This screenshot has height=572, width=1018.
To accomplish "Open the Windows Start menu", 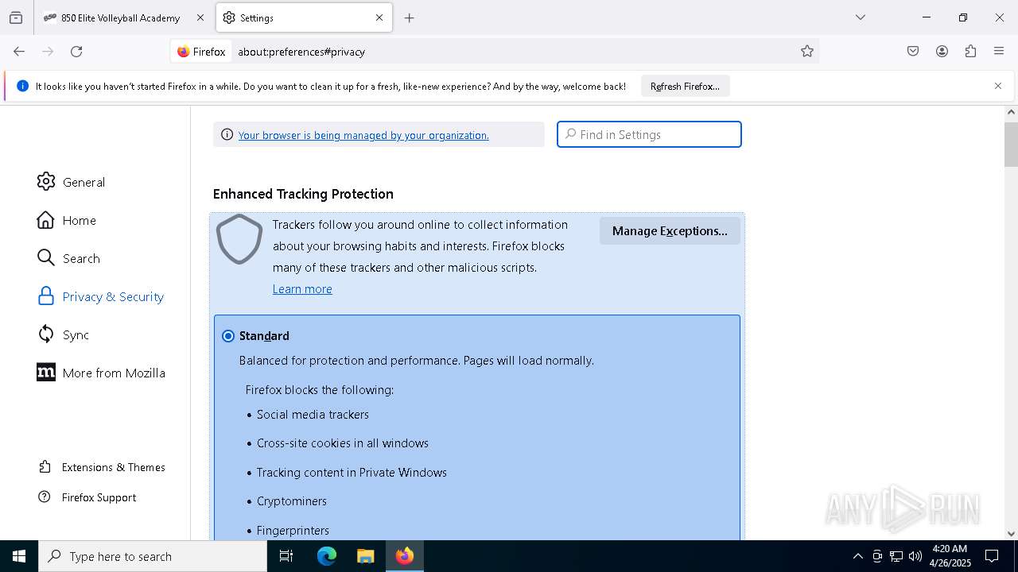I will coord(19,556).
